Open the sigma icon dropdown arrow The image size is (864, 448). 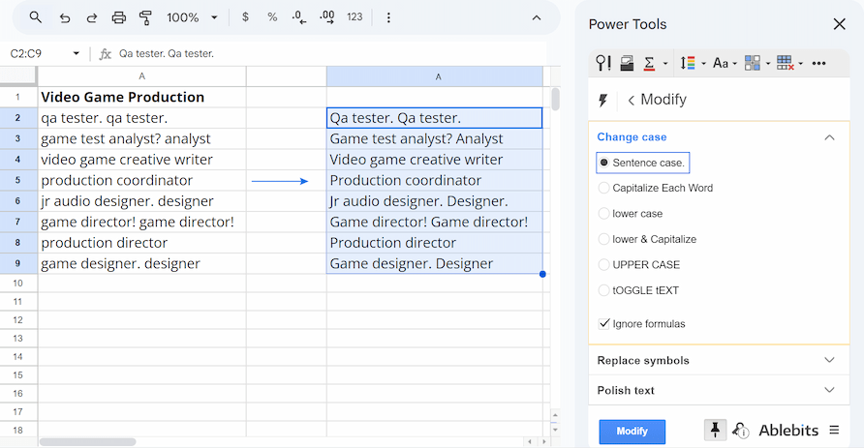[x=665, y=64]
